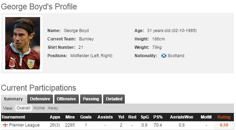Open the Detailed tab
The width and height of the screenshot is (236, 130).
114,99
